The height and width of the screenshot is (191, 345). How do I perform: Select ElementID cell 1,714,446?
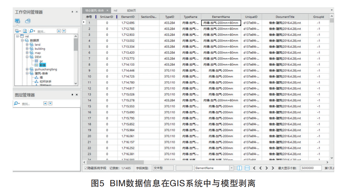128,70
